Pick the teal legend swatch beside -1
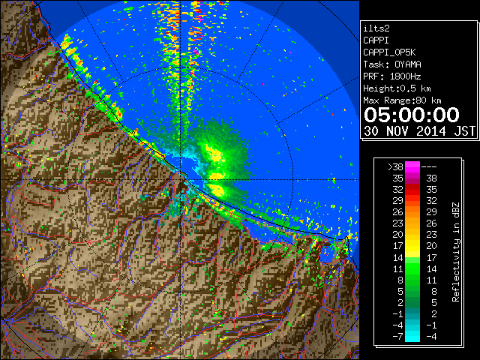This screenshot has width=480, height=360. click(x=412, y=313)
